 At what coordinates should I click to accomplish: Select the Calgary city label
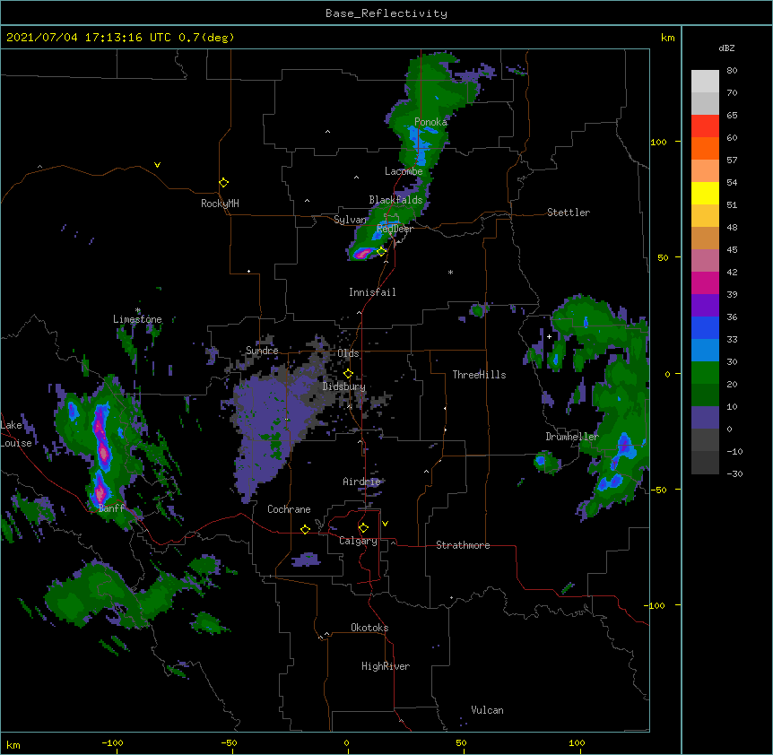tap(359, 541)
